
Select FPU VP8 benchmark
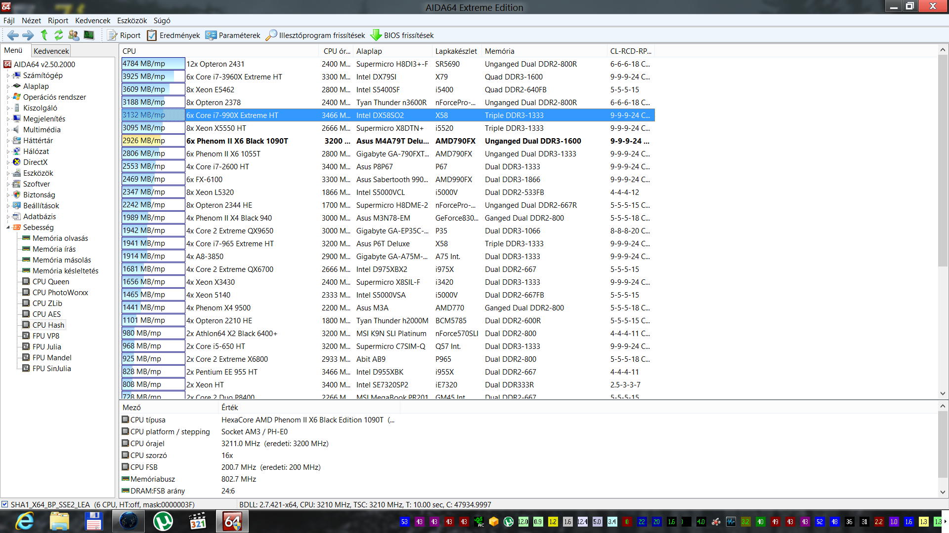(x=46, y=336)
